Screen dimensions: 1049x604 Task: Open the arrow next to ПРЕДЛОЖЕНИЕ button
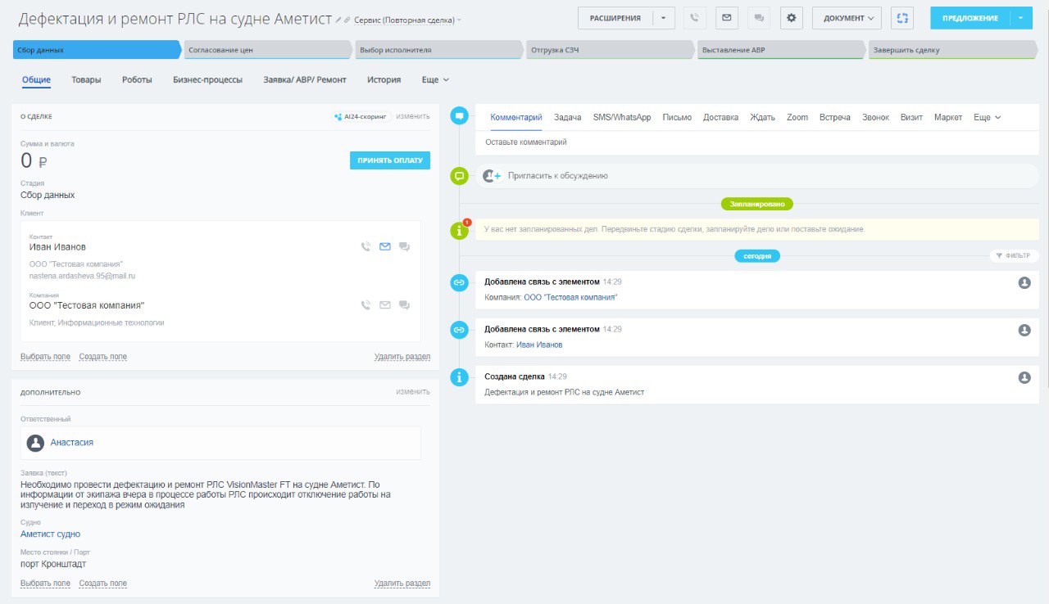(1021, 18)
